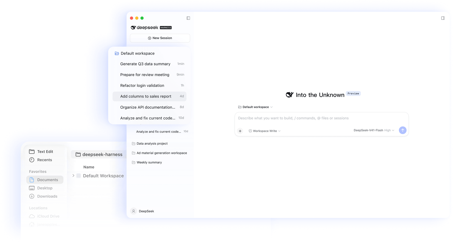Viewport: 453px width, 243px height.
Task: Send the prompt with the arrow button
Action: (403, 130)
